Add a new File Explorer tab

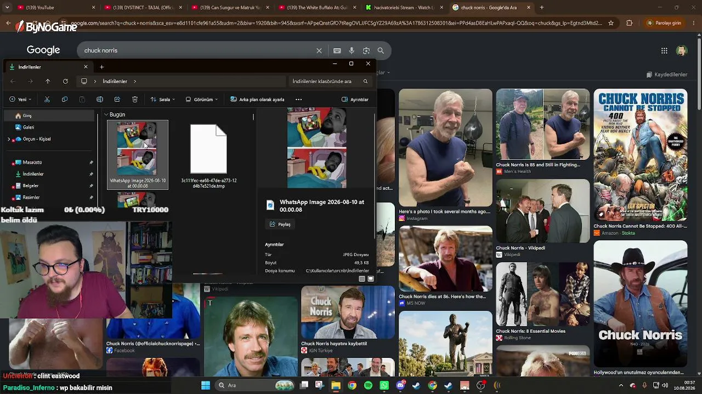101,67
